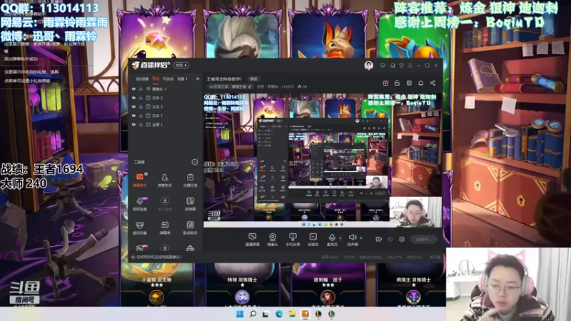571x321 pixels.
Task: Open the 主播任务 tool
Action: click(x=190, y=180)
